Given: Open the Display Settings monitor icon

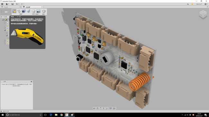Looking at the screenshot, I should click(111, 108).
